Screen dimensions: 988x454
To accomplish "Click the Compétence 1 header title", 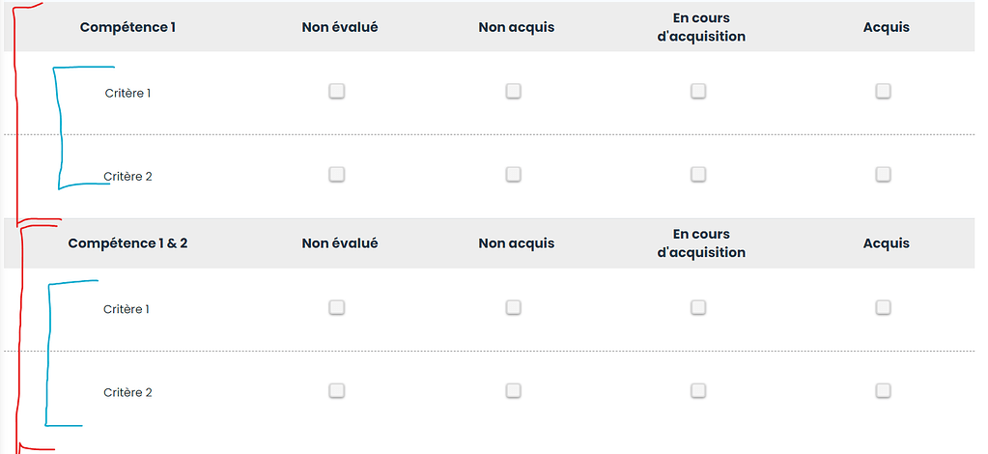I will (x=127, y=27).
